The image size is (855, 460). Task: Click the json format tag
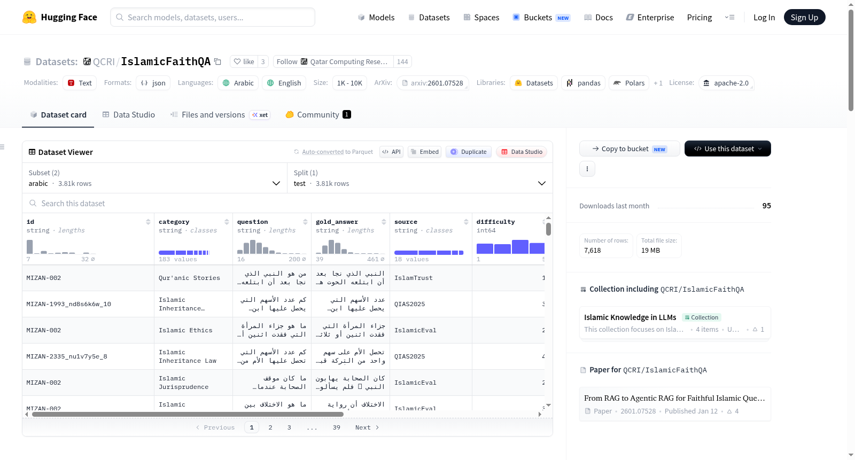[153, 83]
